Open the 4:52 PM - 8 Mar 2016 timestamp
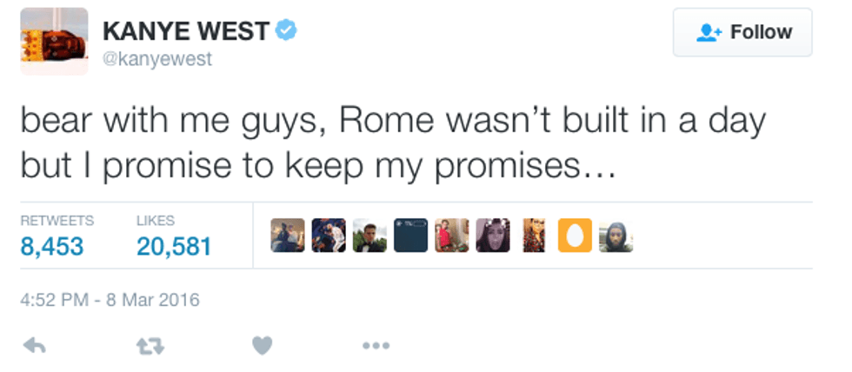 [110, 301]
